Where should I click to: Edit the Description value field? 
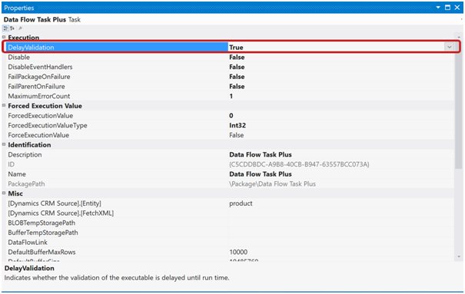341,155
